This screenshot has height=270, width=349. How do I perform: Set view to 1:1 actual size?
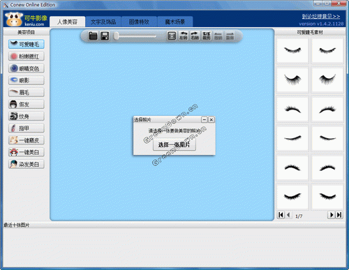[172, 36]
